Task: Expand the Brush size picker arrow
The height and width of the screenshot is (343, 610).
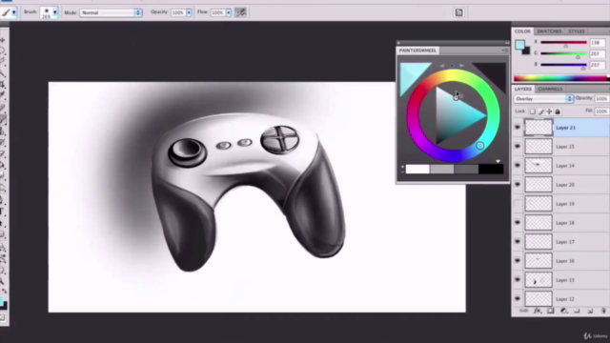Action: 55,12
